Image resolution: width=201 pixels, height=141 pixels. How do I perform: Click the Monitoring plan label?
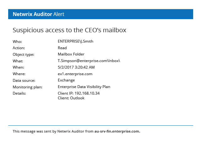[27, 87]
